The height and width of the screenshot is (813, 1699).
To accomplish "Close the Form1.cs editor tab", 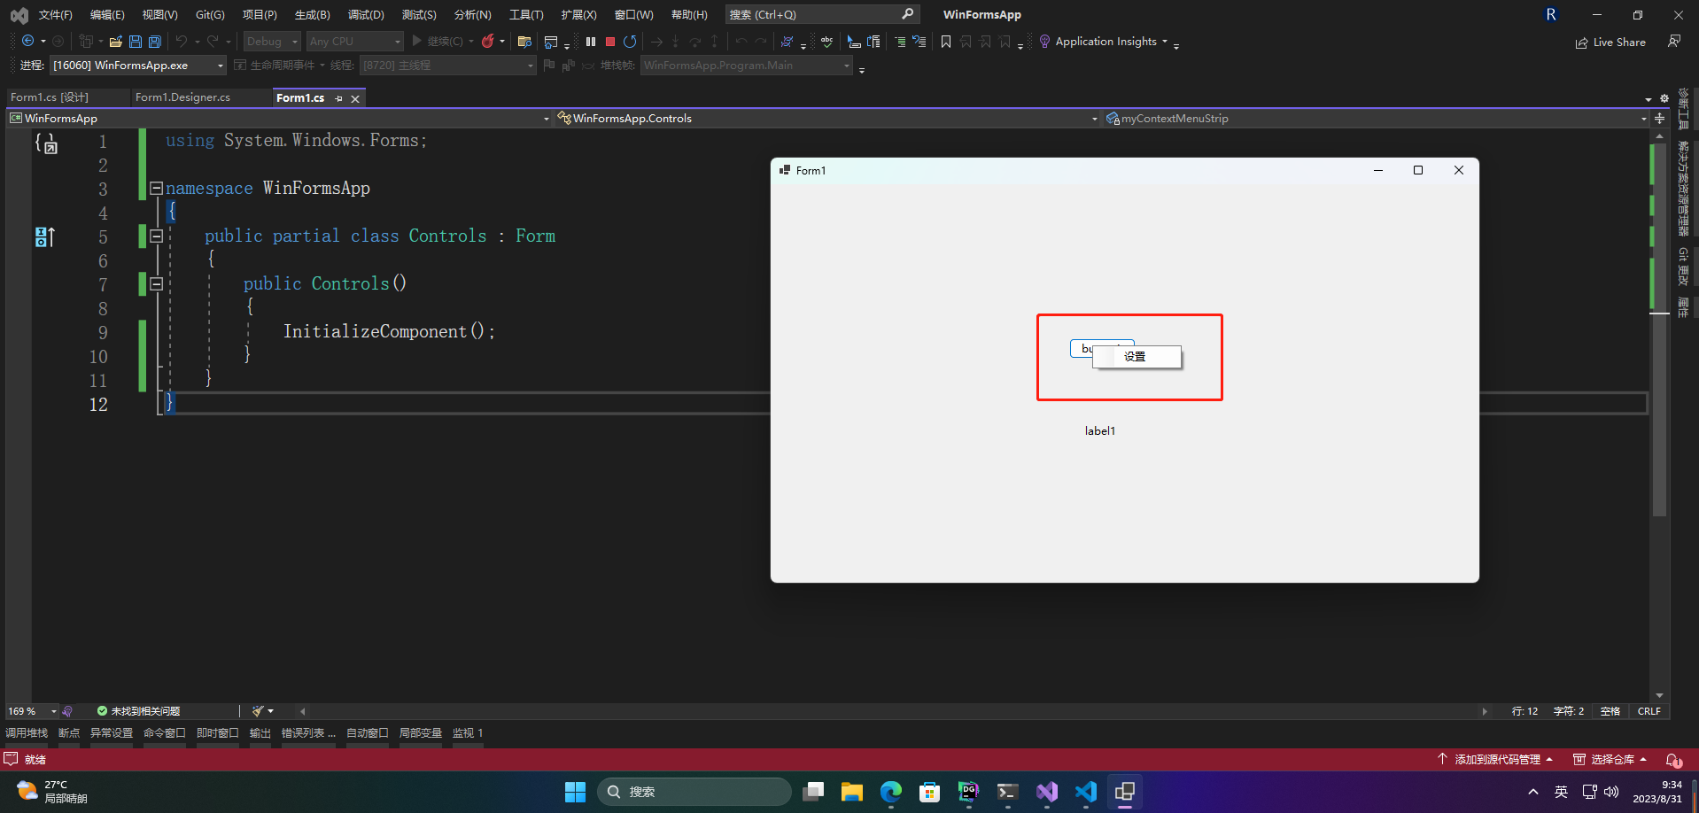I will 355,98.
